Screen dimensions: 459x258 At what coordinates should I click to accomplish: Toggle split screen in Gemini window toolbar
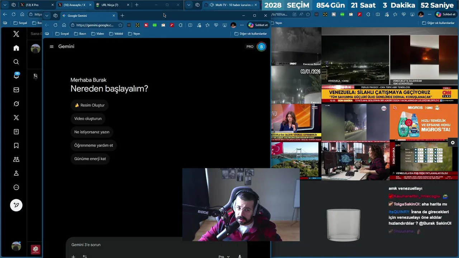tap(190, 25)
